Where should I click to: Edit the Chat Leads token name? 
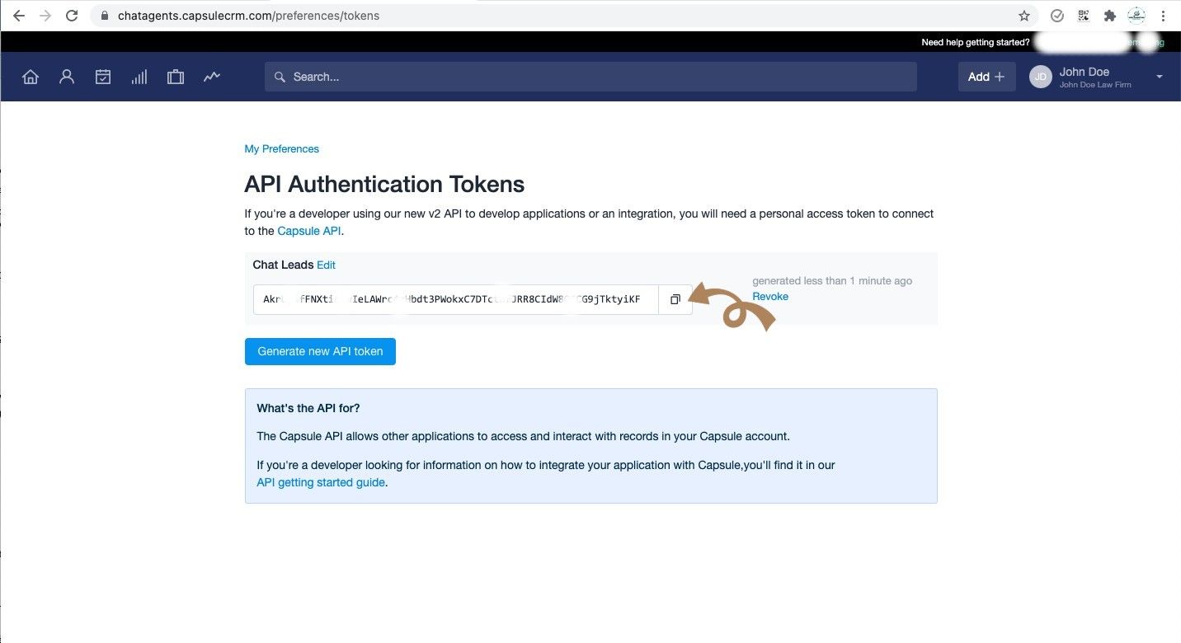coord(326,265)
